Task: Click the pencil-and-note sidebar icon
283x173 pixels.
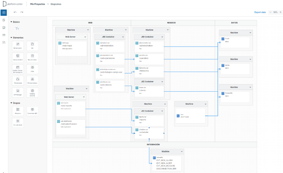Action: tap(4, 42)
